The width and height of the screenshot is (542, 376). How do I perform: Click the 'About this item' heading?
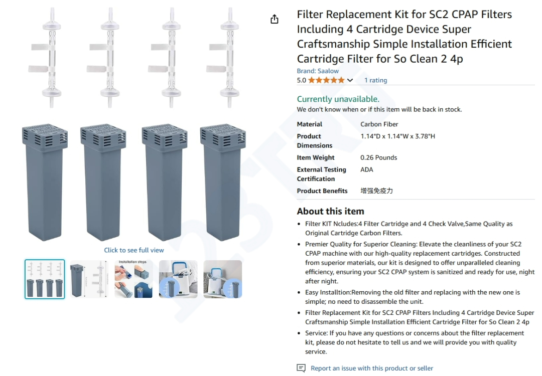click(330, 211)
